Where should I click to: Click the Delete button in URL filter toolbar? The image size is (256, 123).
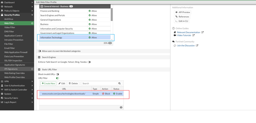coord(73,83)
